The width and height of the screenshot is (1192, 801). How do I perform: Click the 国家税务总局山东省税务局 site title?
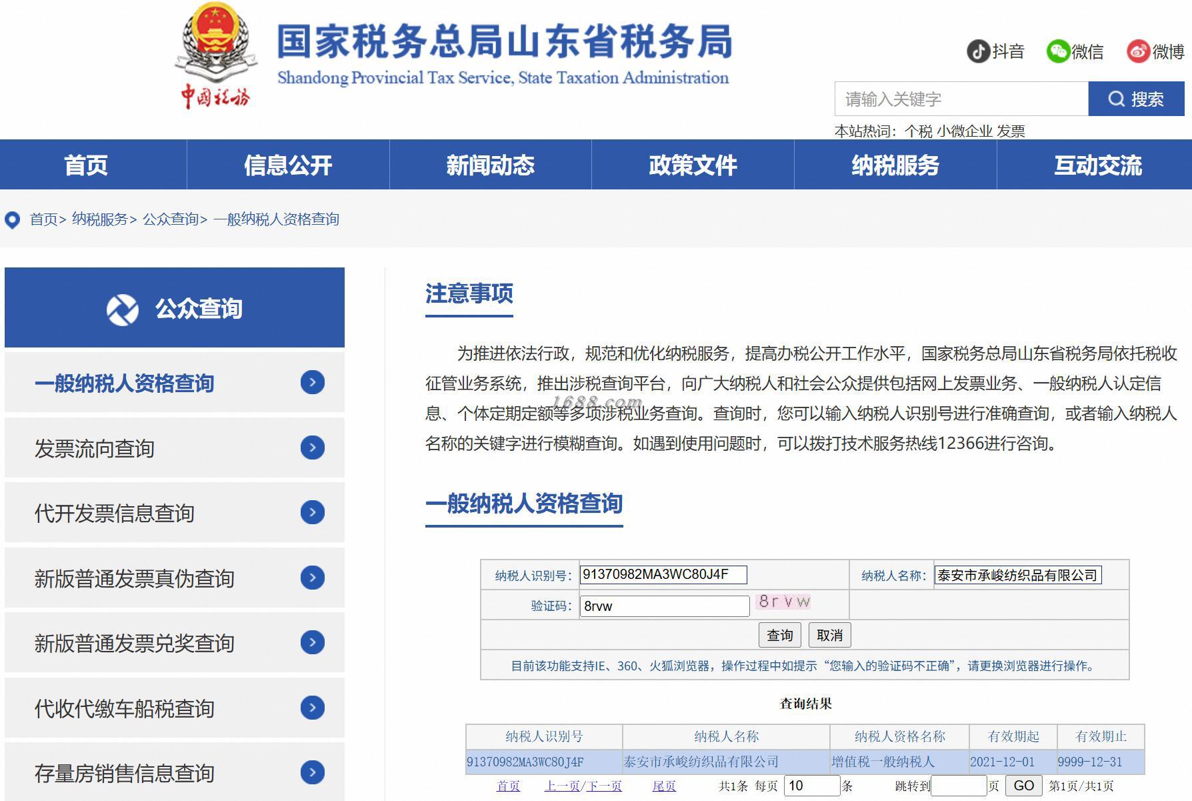tap(504, 41)
